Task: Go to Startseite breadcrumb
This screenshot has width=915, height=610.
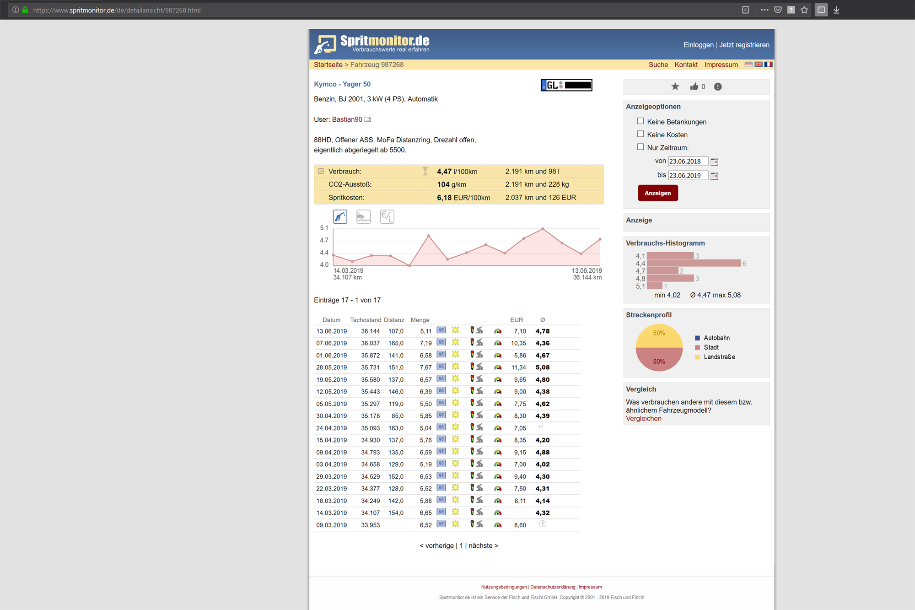Action: point(328,65)
